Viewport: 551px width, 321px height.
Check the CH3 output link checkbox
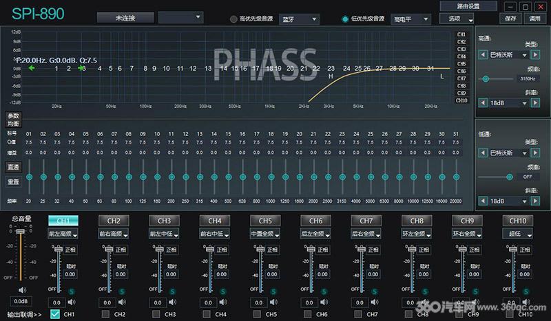coord(156,314)
